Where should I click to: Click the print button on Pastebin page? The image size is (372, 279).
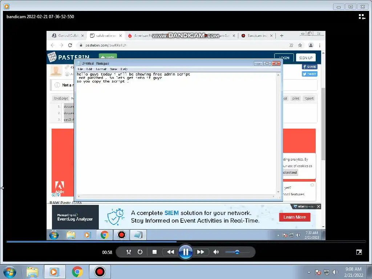tap(296, 98)
